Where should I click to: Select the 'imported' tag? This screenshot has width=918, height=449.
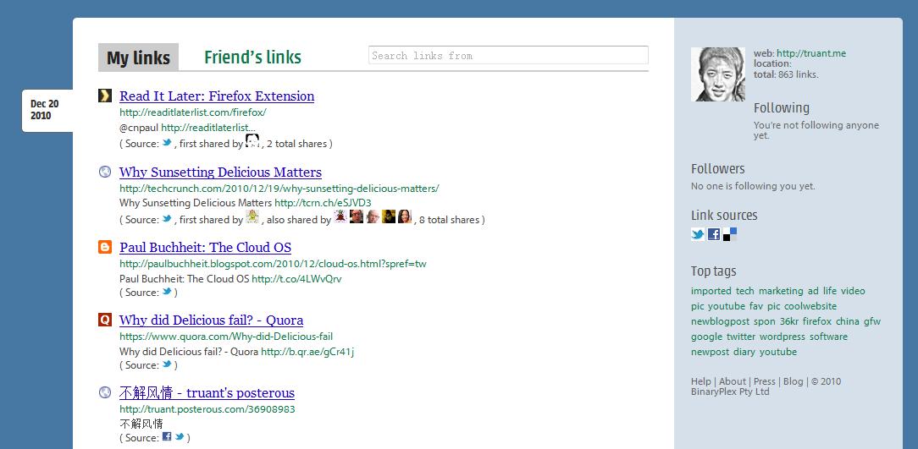coord(711,291)
